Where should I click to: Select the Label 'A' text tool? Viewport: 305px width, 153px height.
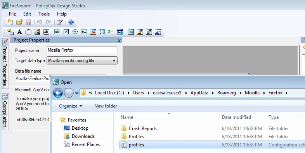19,32
